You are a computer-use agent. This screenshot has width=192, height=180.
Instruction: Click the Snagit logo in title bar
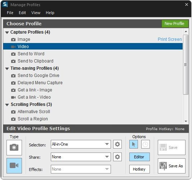(x=5, y=5)
